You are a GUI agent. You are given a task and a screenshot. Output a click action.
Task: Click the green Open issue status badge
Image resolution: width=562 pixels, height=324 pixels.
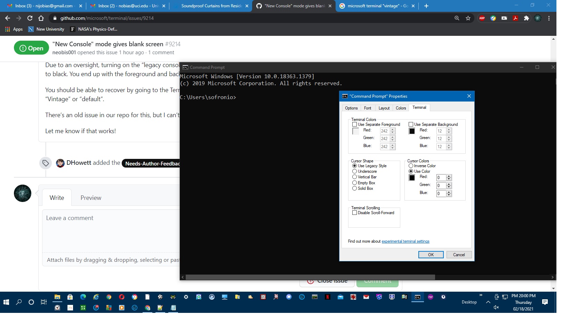(x=31, y=48)
